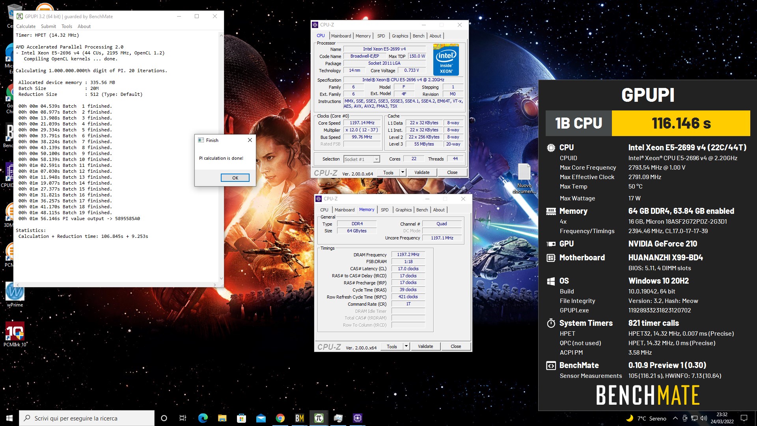Click the GPUPI window title icon

point(19,16)
